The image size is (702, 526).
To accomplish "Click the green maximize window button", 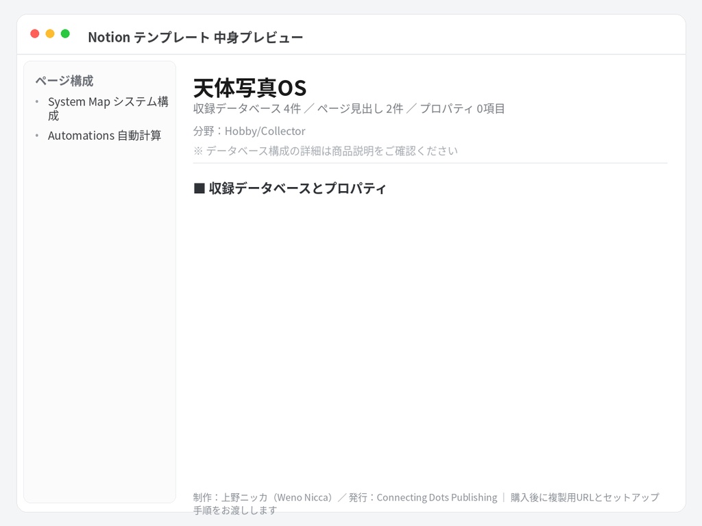I will (x=65, y=34).
